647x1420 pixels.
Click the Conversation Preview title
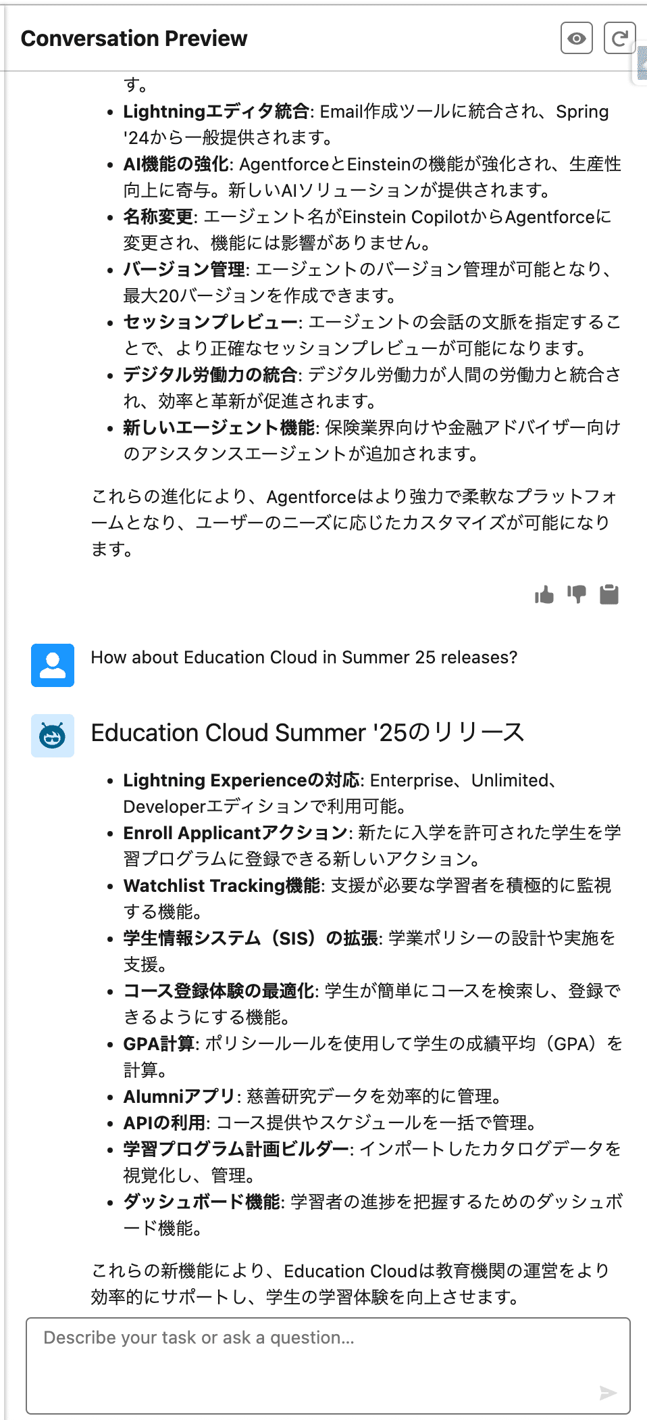pyautogui.click(x=134, y=39)
